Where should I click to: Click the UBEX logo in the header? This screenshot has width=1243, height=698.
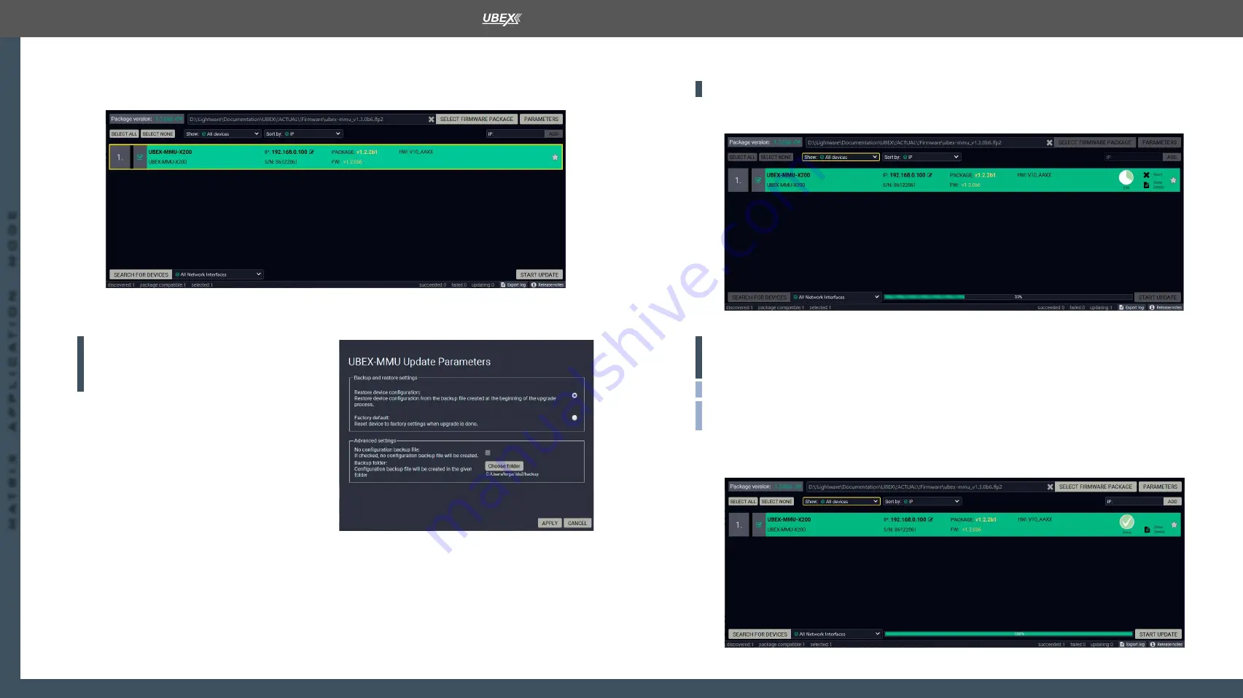click(x=502, y=18)
